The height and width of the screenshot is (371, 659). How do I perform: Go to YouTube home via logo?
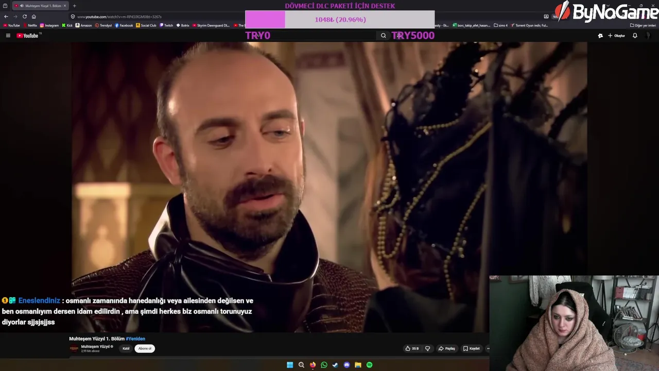(x=27, y=36)
